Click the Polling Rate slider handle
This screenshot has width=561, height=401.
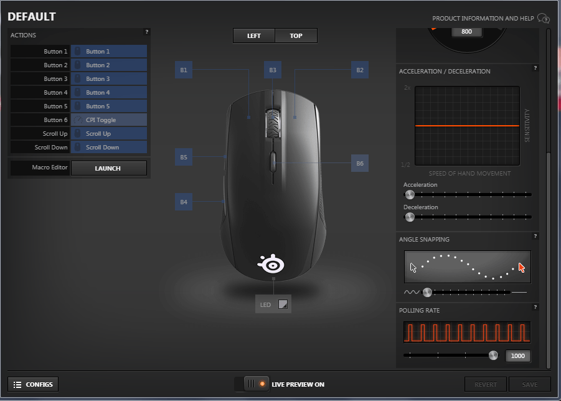(x=493, y=355)
